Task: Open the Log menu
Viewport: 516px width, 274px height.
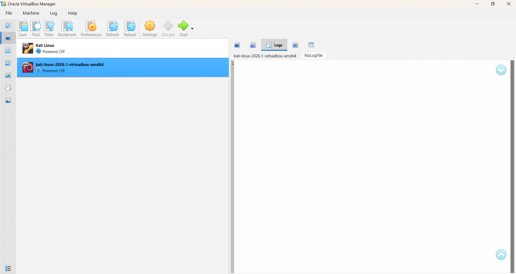Action: click(53, 13)
